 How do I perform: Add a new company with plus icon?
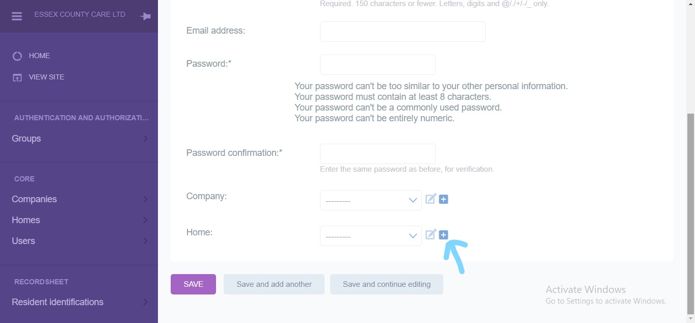443,199
